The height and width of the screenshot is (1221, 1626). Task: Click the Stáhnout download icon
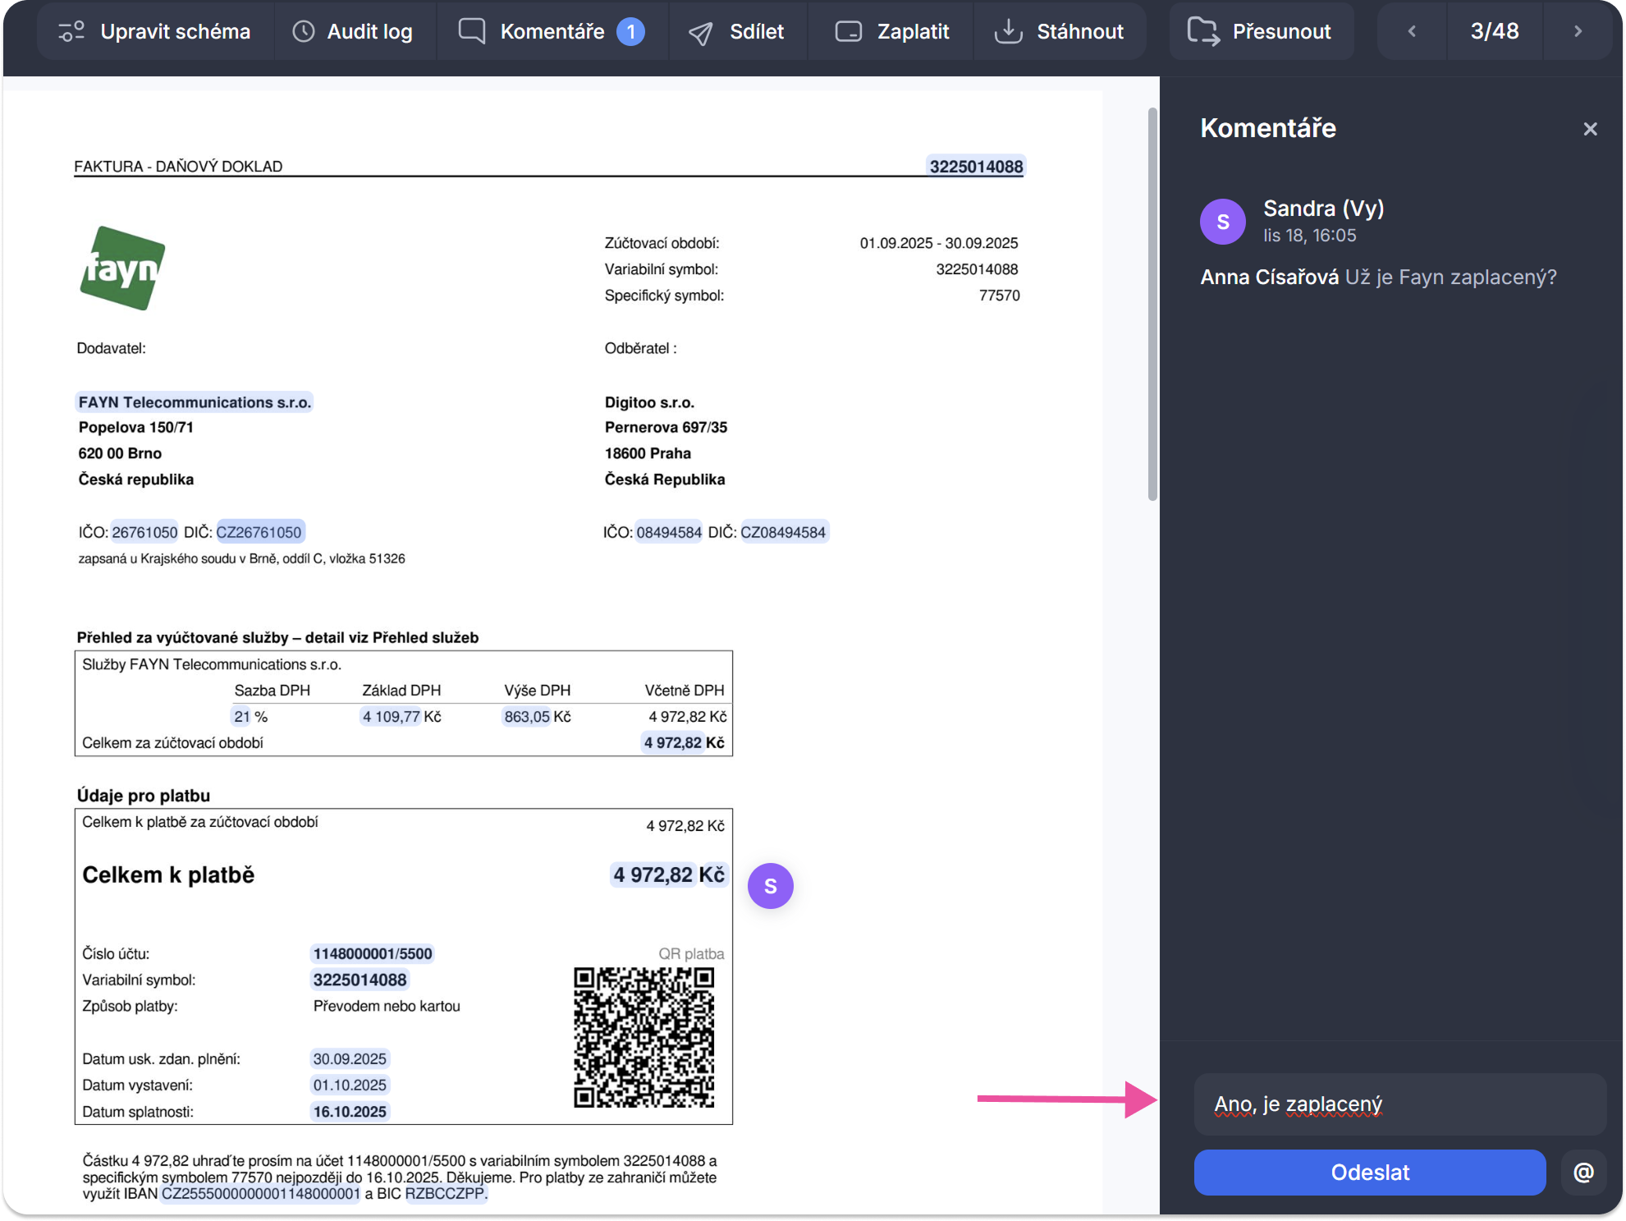tap(1008, 31)
